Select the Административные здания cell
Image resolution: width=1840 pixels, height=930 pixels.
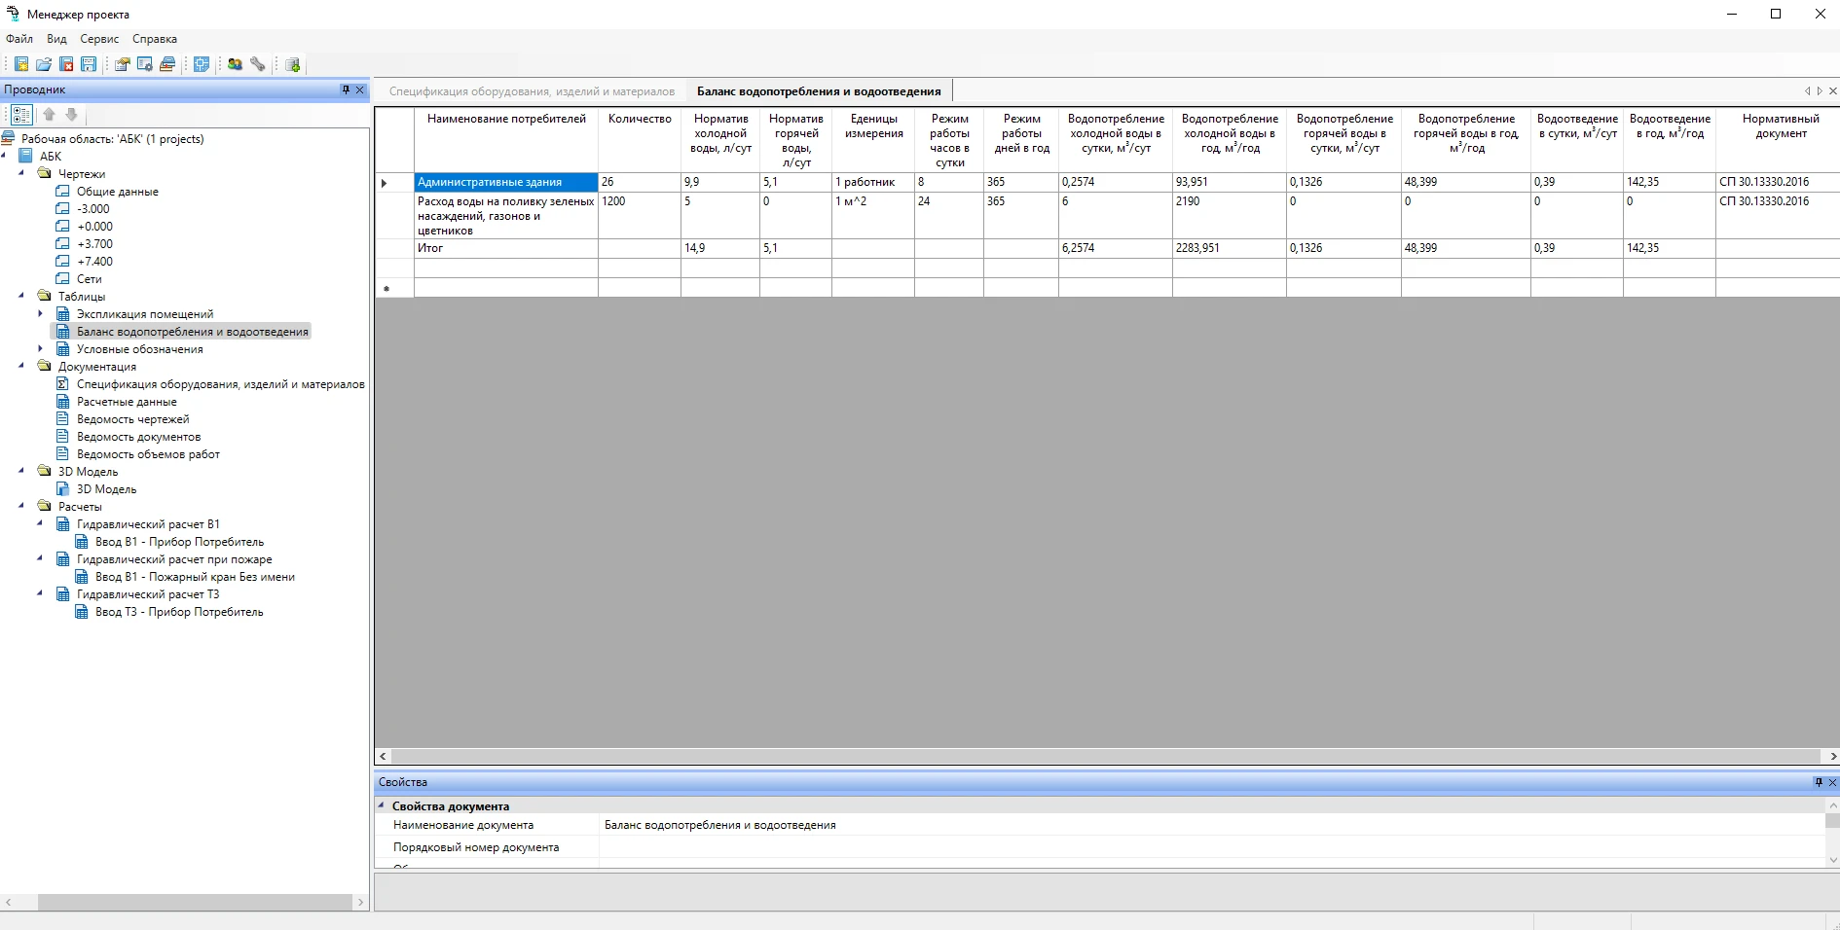click(x=505, y=182)
